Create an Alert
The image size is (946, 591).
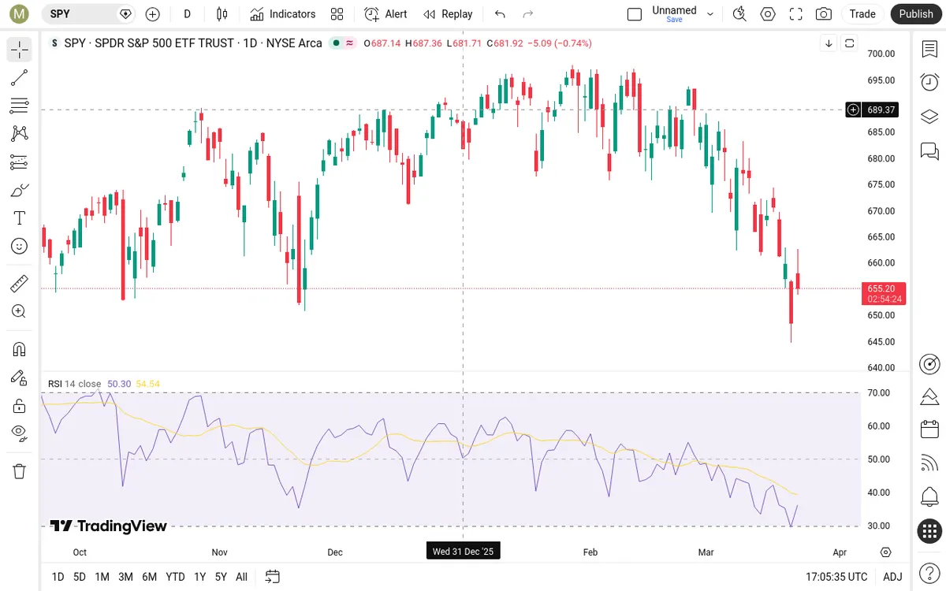coord(386,13)
